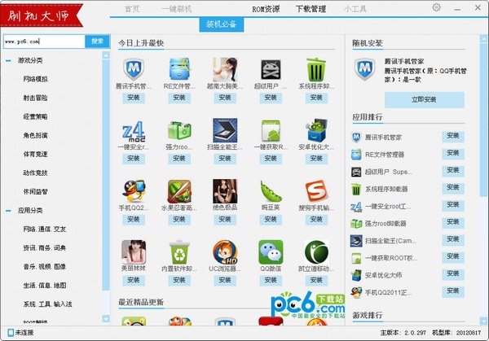The image size is (489, 341).
Task: Open the 扫描全能王 scanner icon in the grid
Action: point(225,130)
